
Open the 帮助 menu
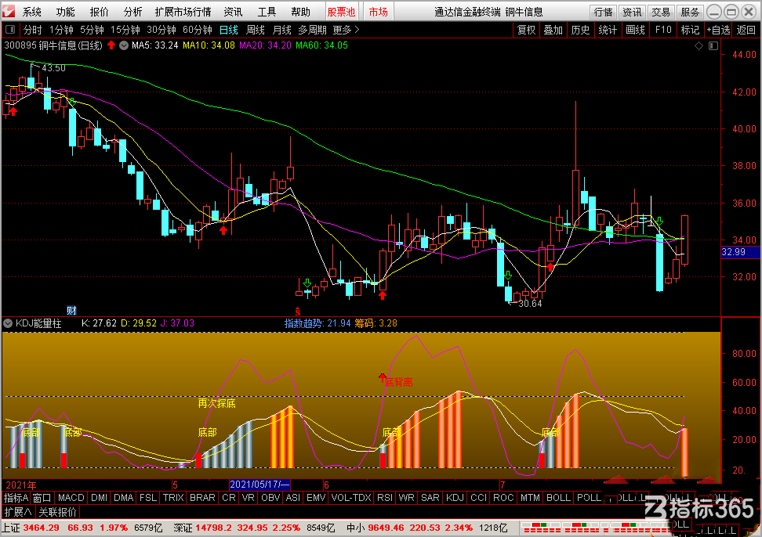coord(300,12)
